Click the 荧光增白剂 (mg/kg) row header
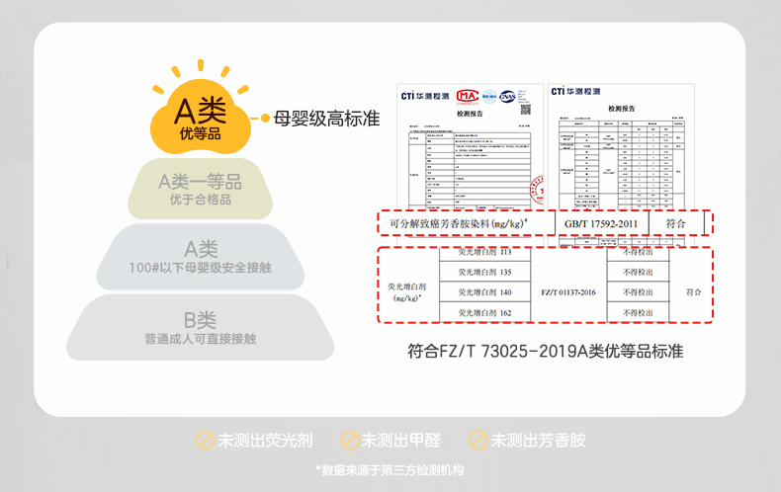 point(407,291)
